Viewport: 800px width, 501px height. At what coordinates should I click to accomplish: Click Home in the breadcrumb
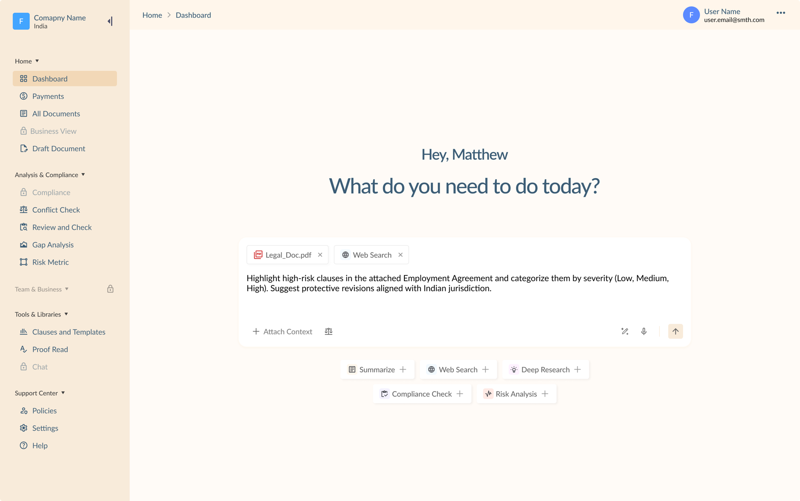pyautogui.click(x=152, y=15)
